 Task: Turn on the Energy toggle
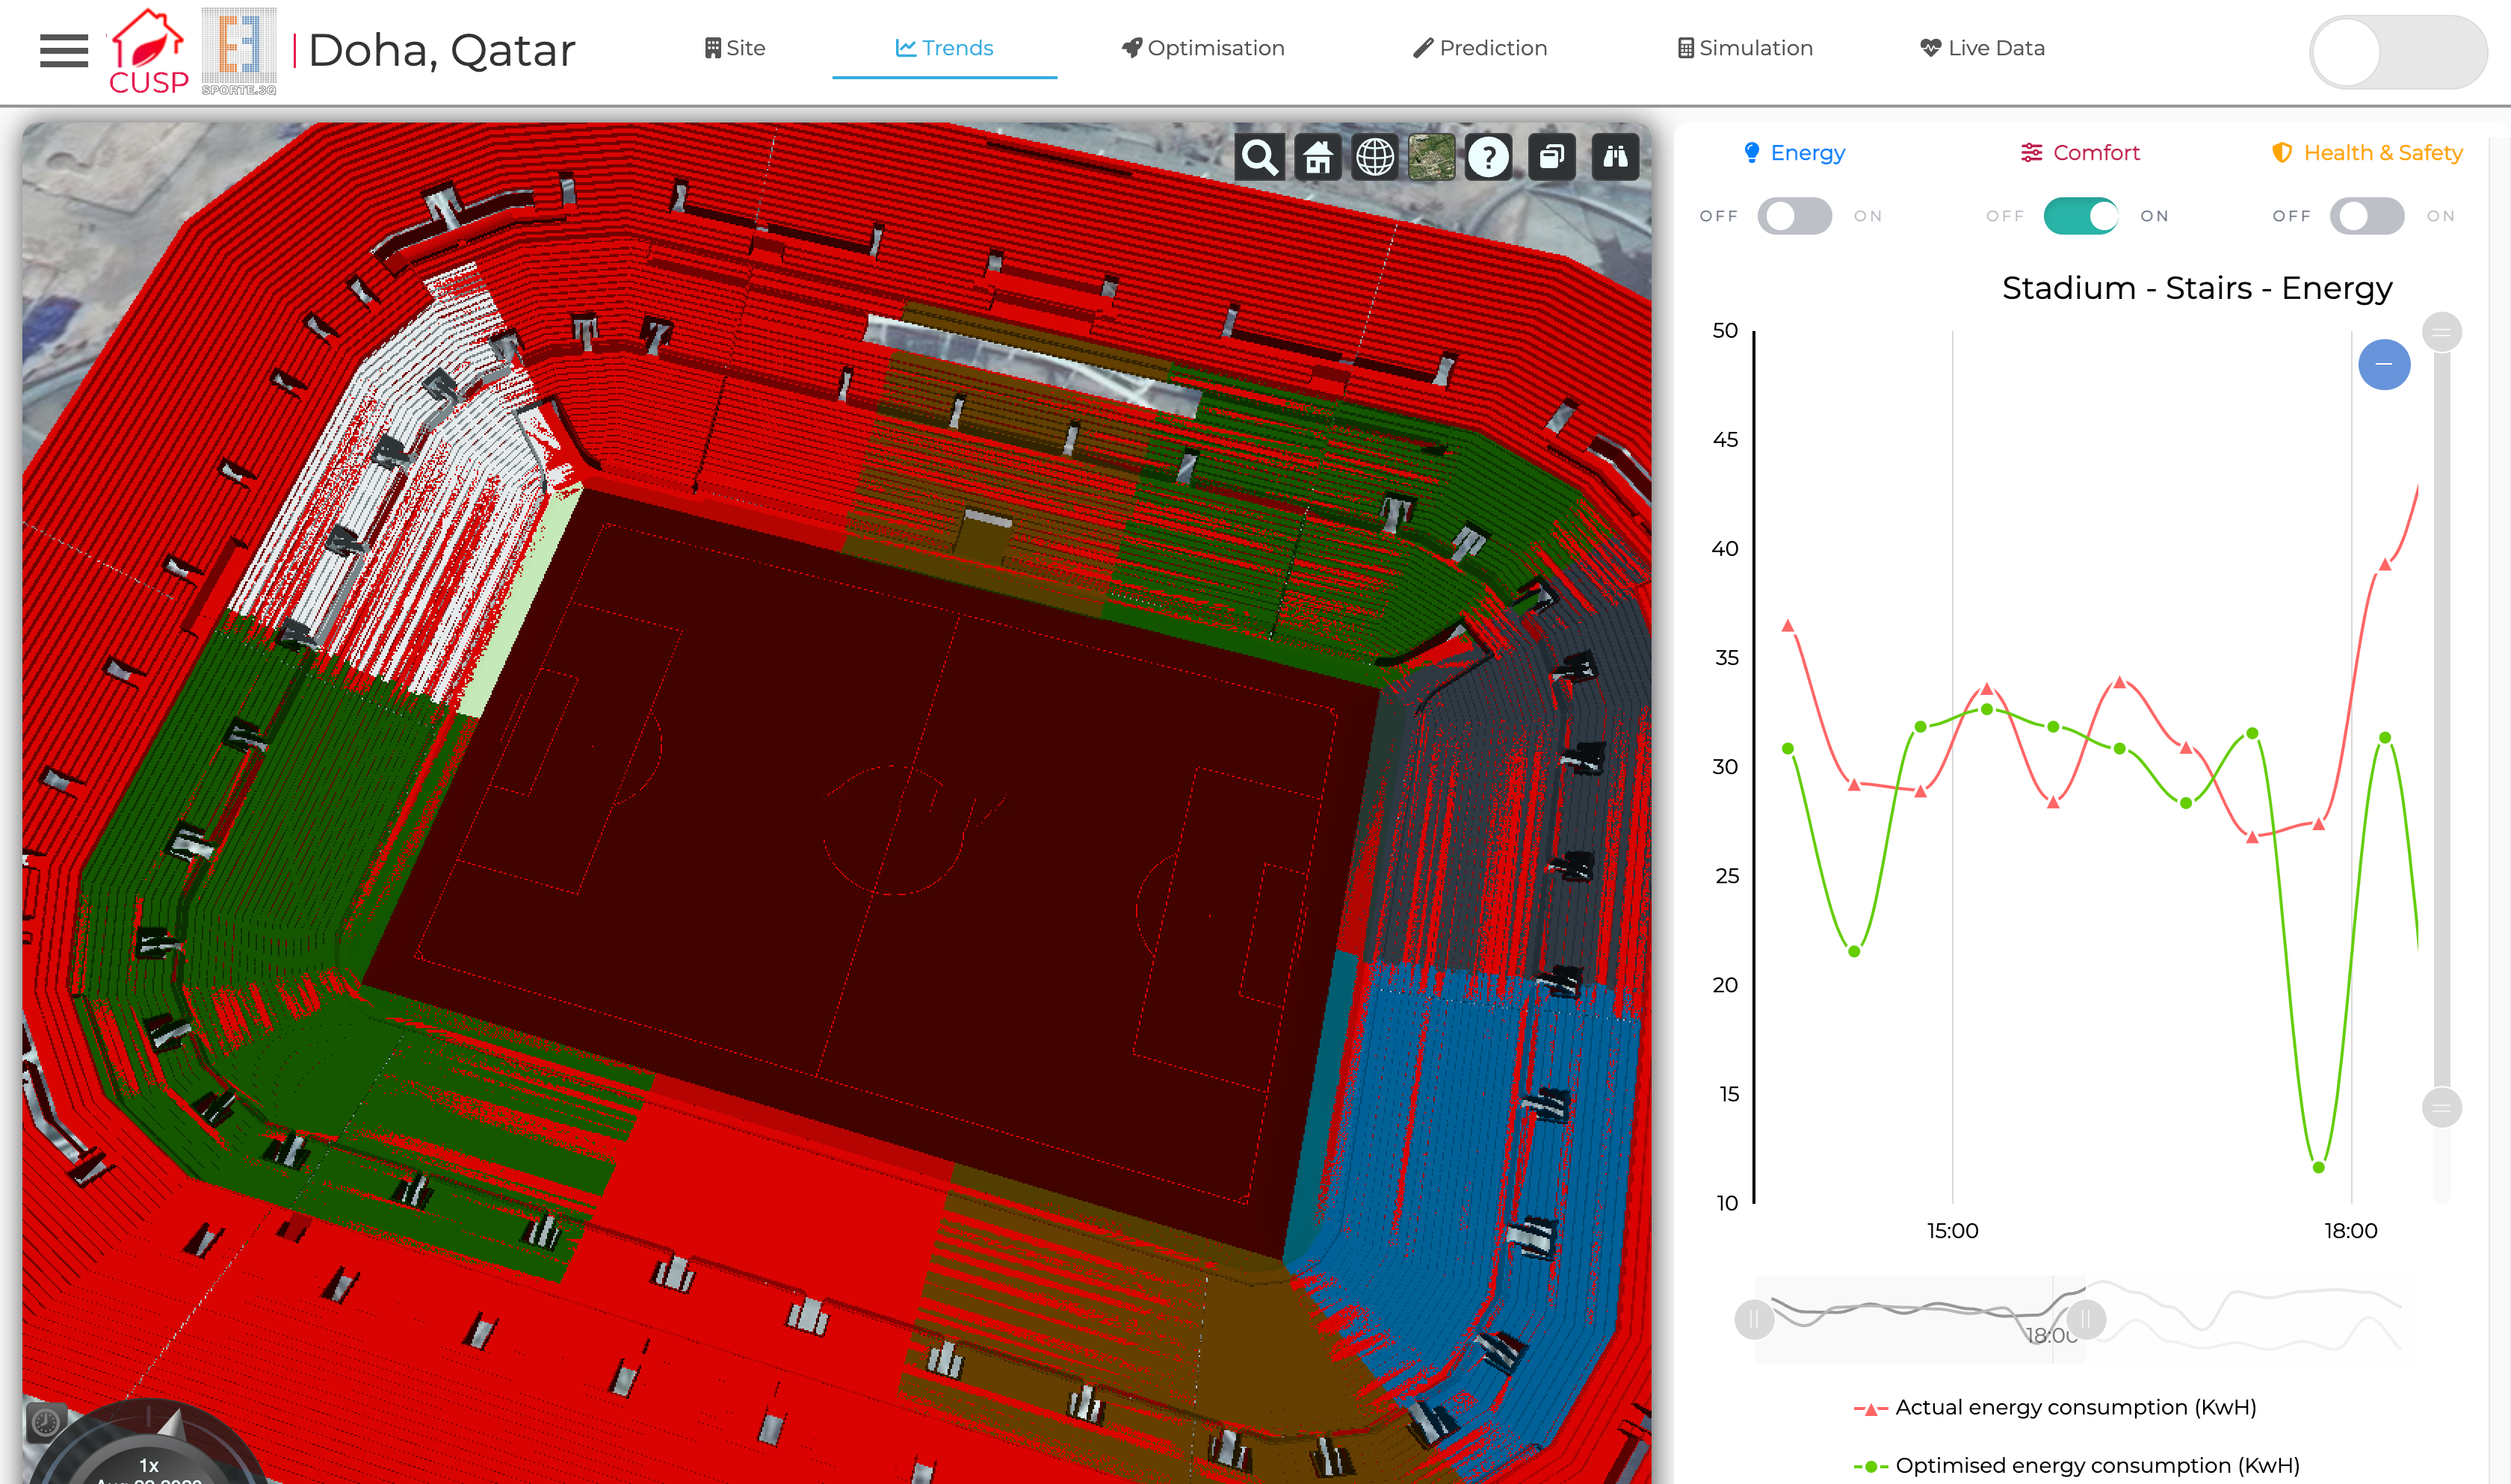[1795, 216]
